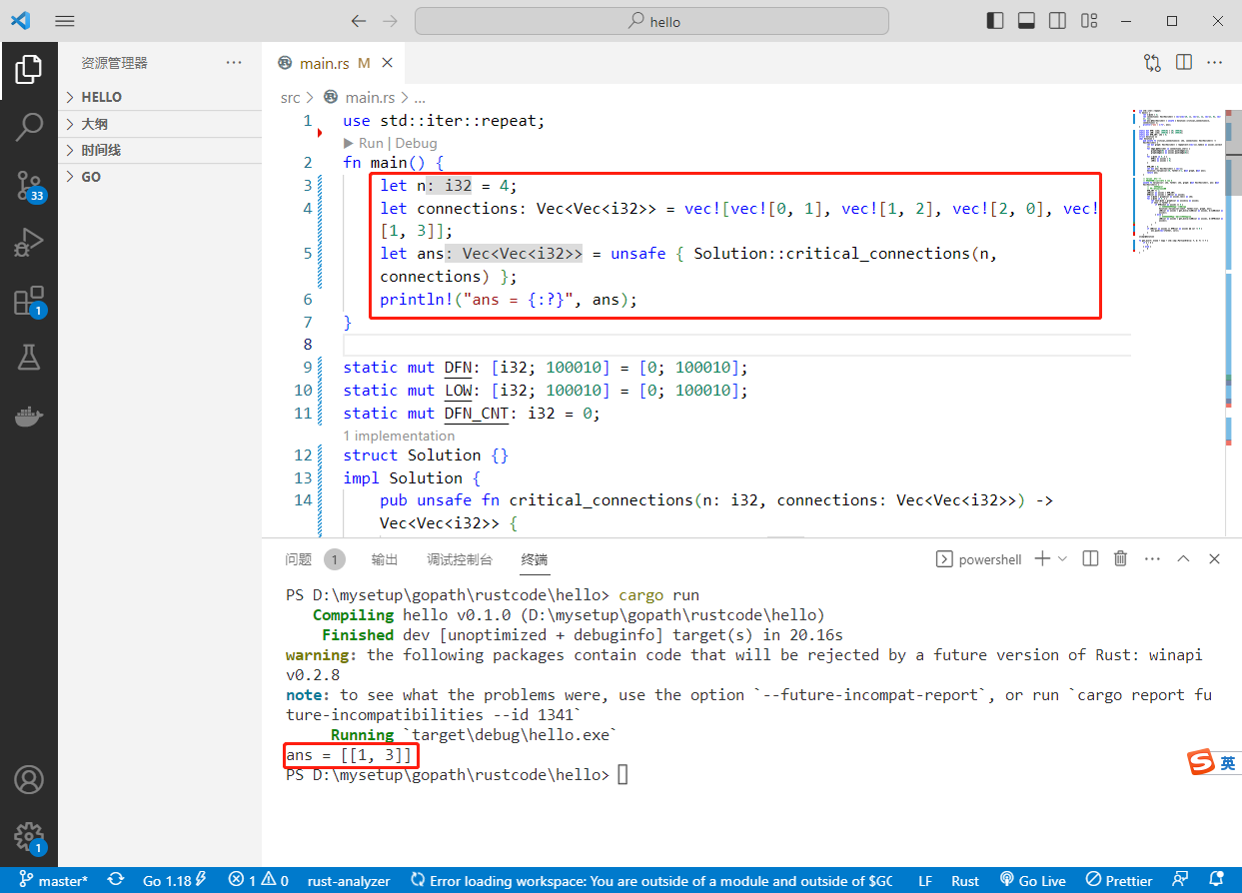Viewport: 1242px width, 893px height.
Task: Click Go 1.18 version in status bar
Action: click(x=174, y=881)
